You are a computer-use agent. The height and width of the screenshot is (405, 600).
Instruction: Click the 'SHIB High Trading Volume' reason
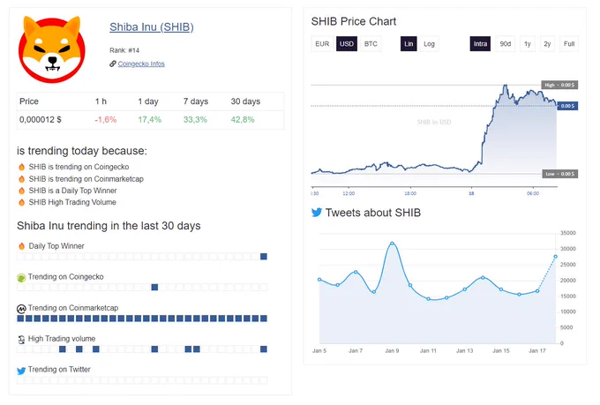pyautogui.click(x=72, y=202)
